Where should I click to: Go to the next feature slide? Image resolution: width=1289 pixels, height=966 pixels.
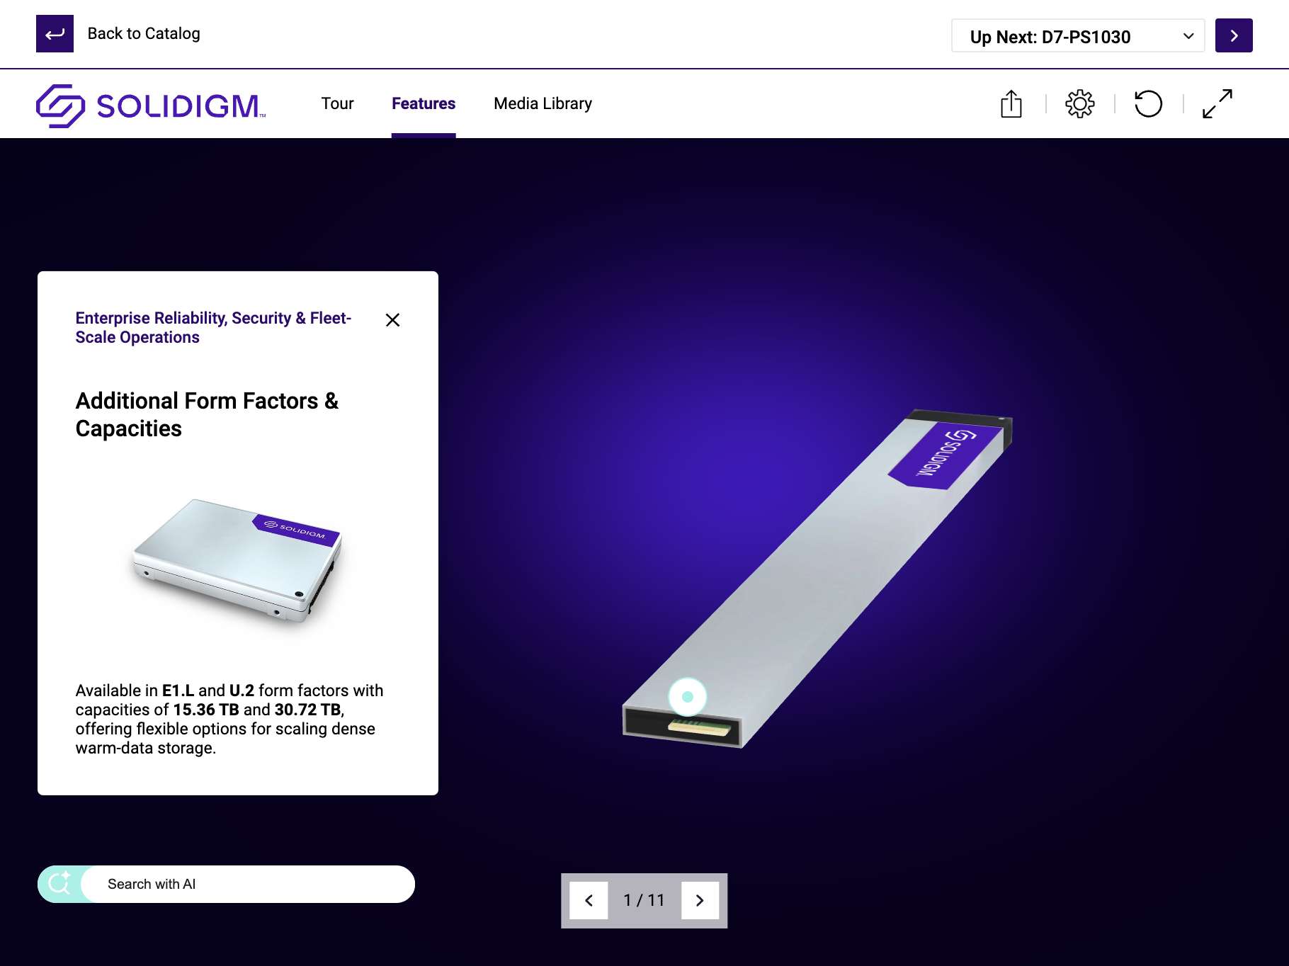(700, 900)
